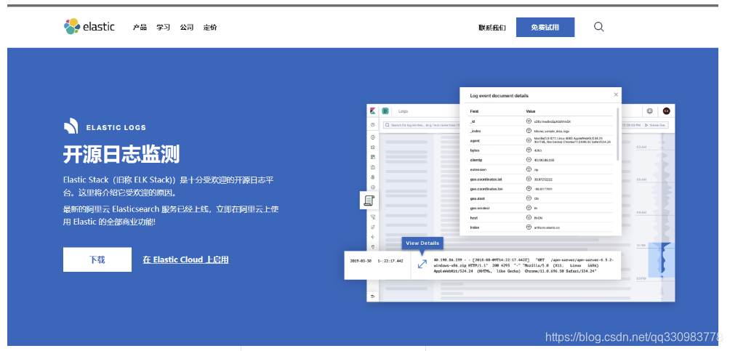Open the 产品 menu
Image resolution: width=730 pixels, height=351 pixels.
[x=140, y=27]
